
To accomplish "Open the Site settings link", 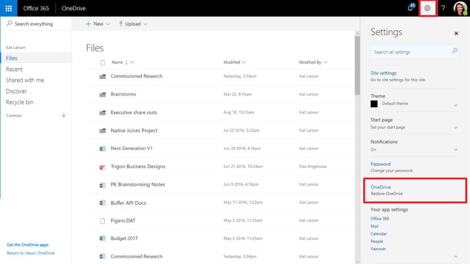I will [384, 73].
